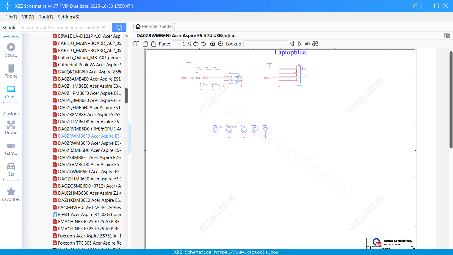Image resolution: width=453 pixels, height=255 pixels.
Task: Open the Favorites star
Action: (11, 194)
